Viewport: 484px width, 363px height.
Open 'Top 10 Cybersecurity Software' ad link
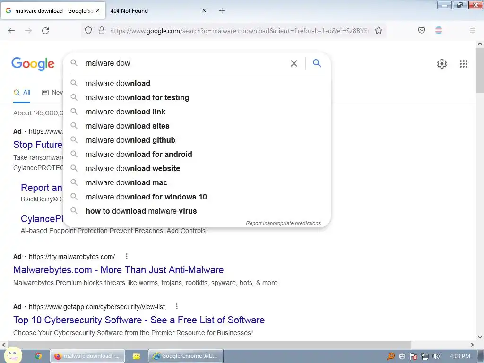click(139, 320)
